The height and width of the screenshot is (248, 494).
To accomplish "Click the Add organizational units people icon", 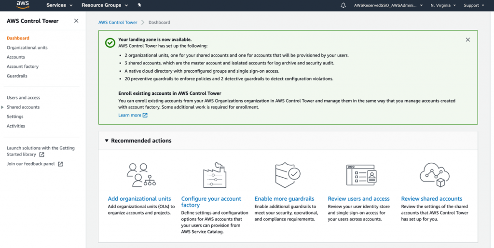I will pos(141,175).
